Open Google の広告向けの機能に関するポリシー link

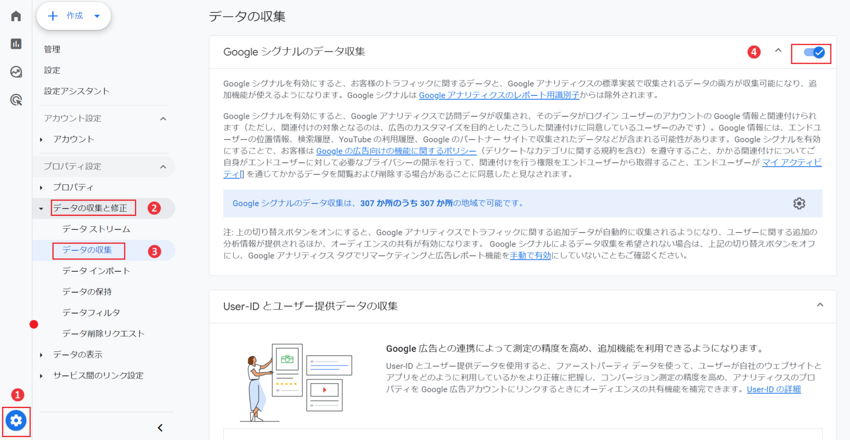(x=396, y=151)
